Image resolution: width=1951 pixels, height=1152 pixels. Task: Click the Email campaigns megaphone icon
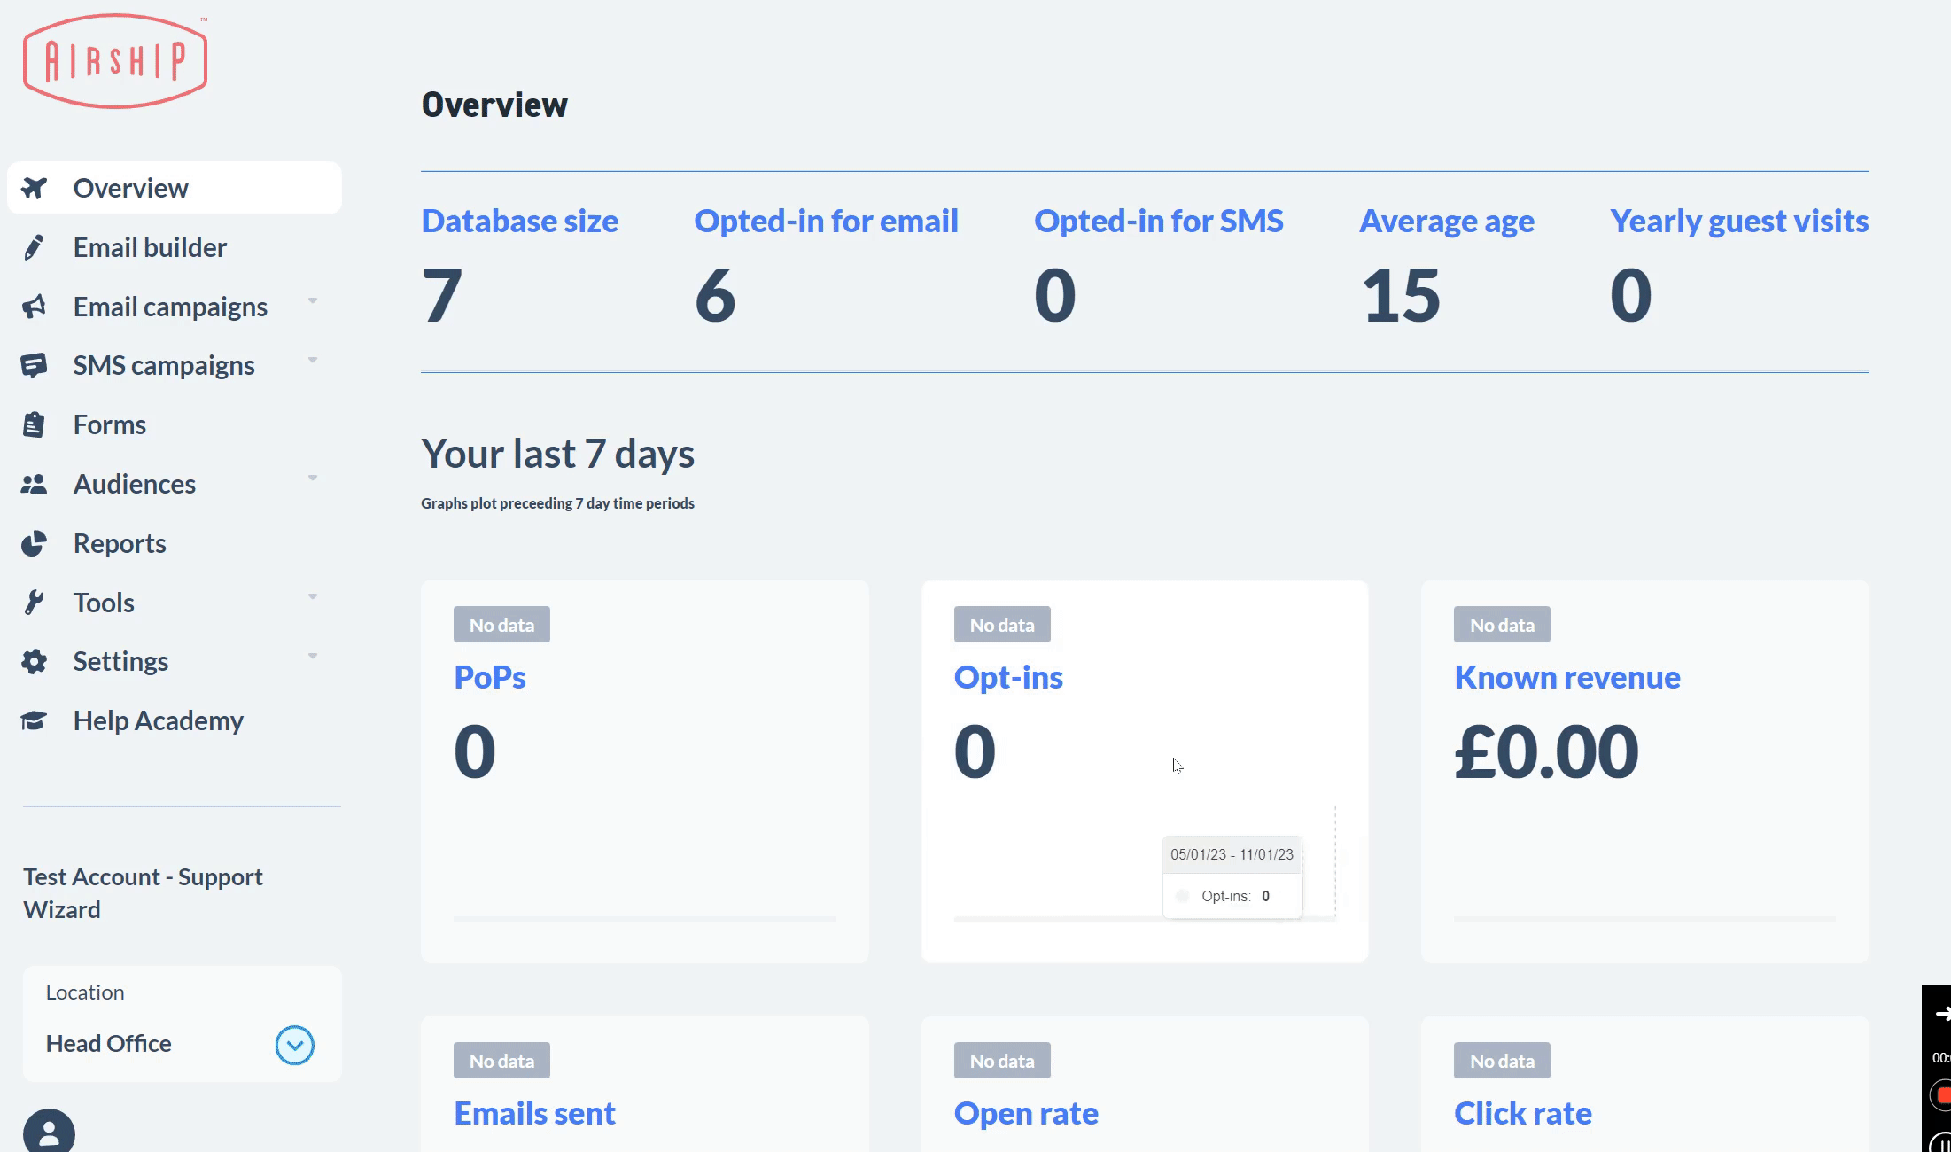pyautogui.click(x=34, y=307)
